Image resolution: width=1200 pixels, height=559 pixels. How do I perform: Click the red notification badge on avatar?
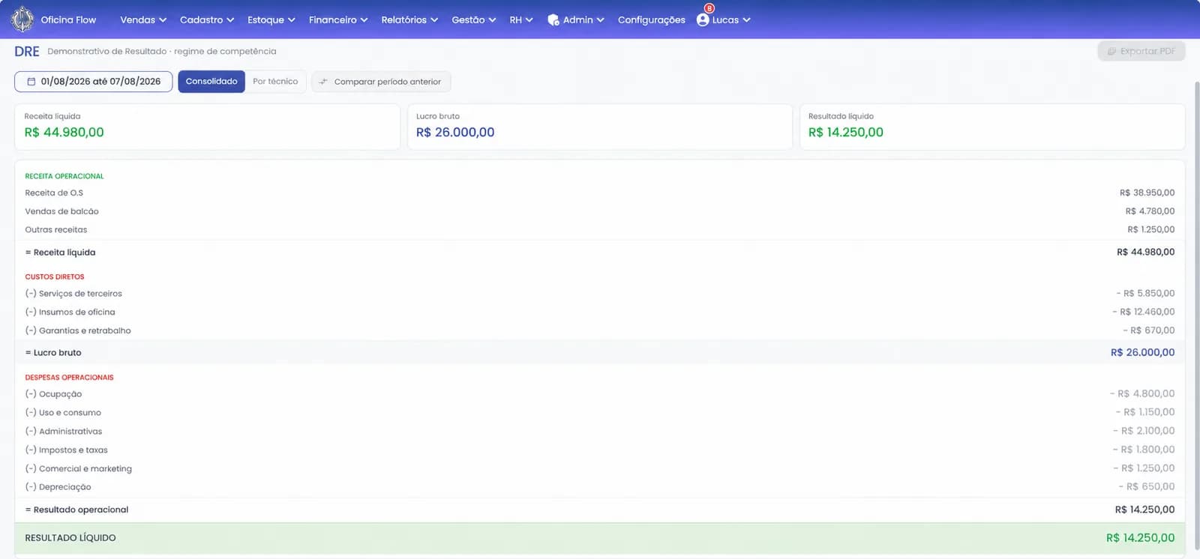pyautogui.click(x=709, y=8)
